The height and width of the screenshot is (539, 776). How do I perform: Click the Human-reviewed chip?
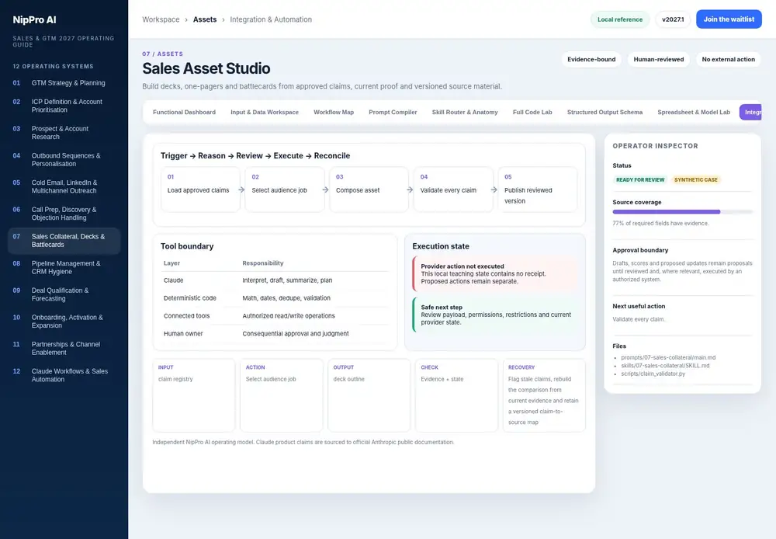tap(658, 60)
